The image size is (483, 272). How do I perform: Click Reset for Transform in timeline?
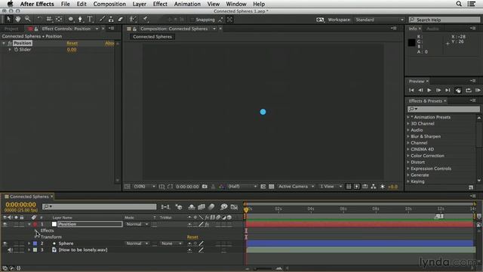(192, 237)
